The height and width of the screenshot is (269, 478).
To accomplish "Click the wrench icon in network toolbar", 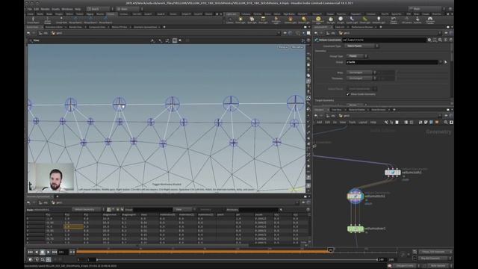I will (386, 123).
